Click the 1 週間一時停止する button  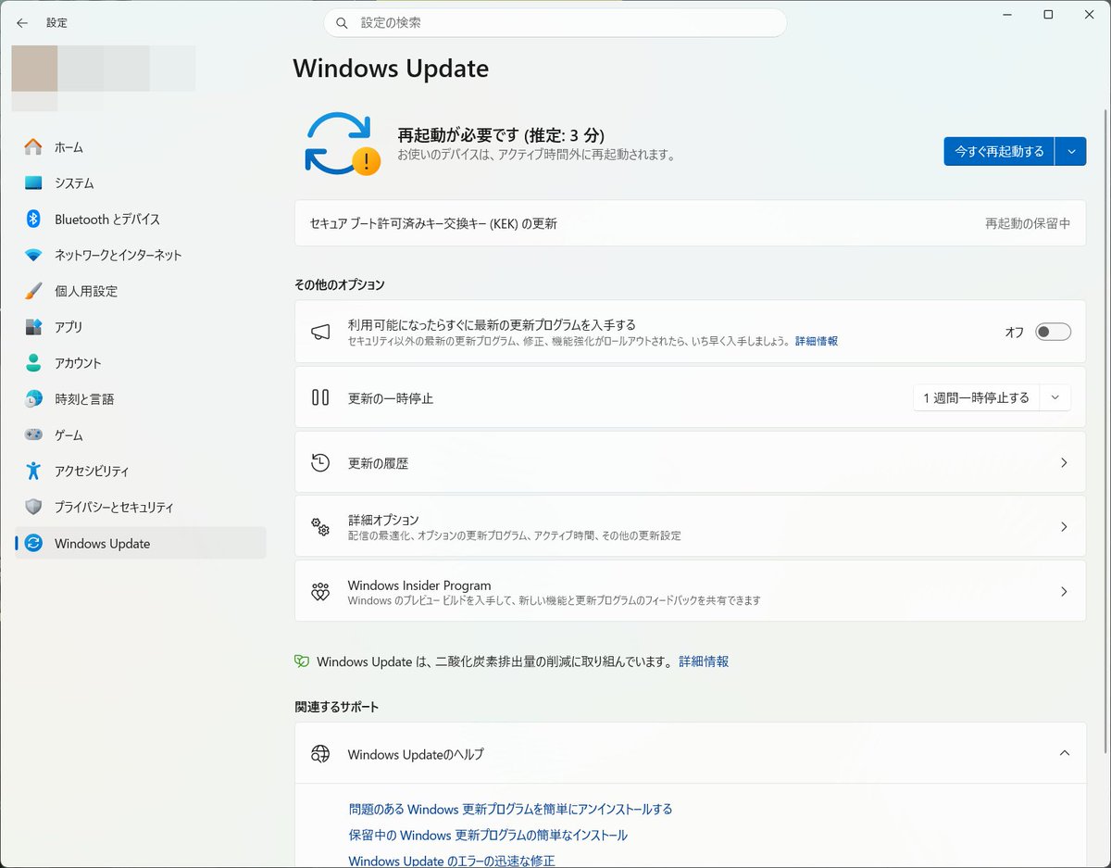point(976,398)
